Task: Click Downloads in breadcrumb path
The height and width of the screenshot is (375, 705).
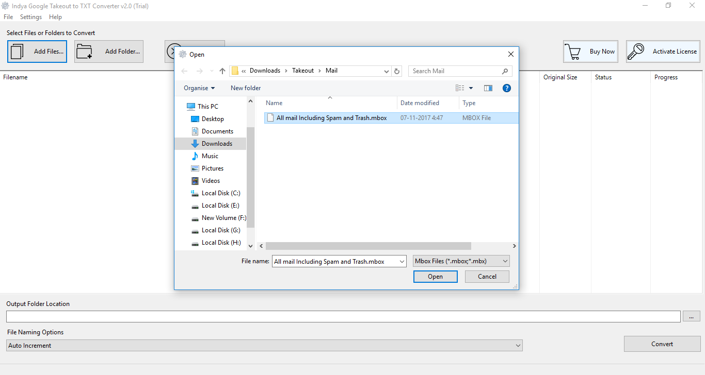Action: (265, 71)
